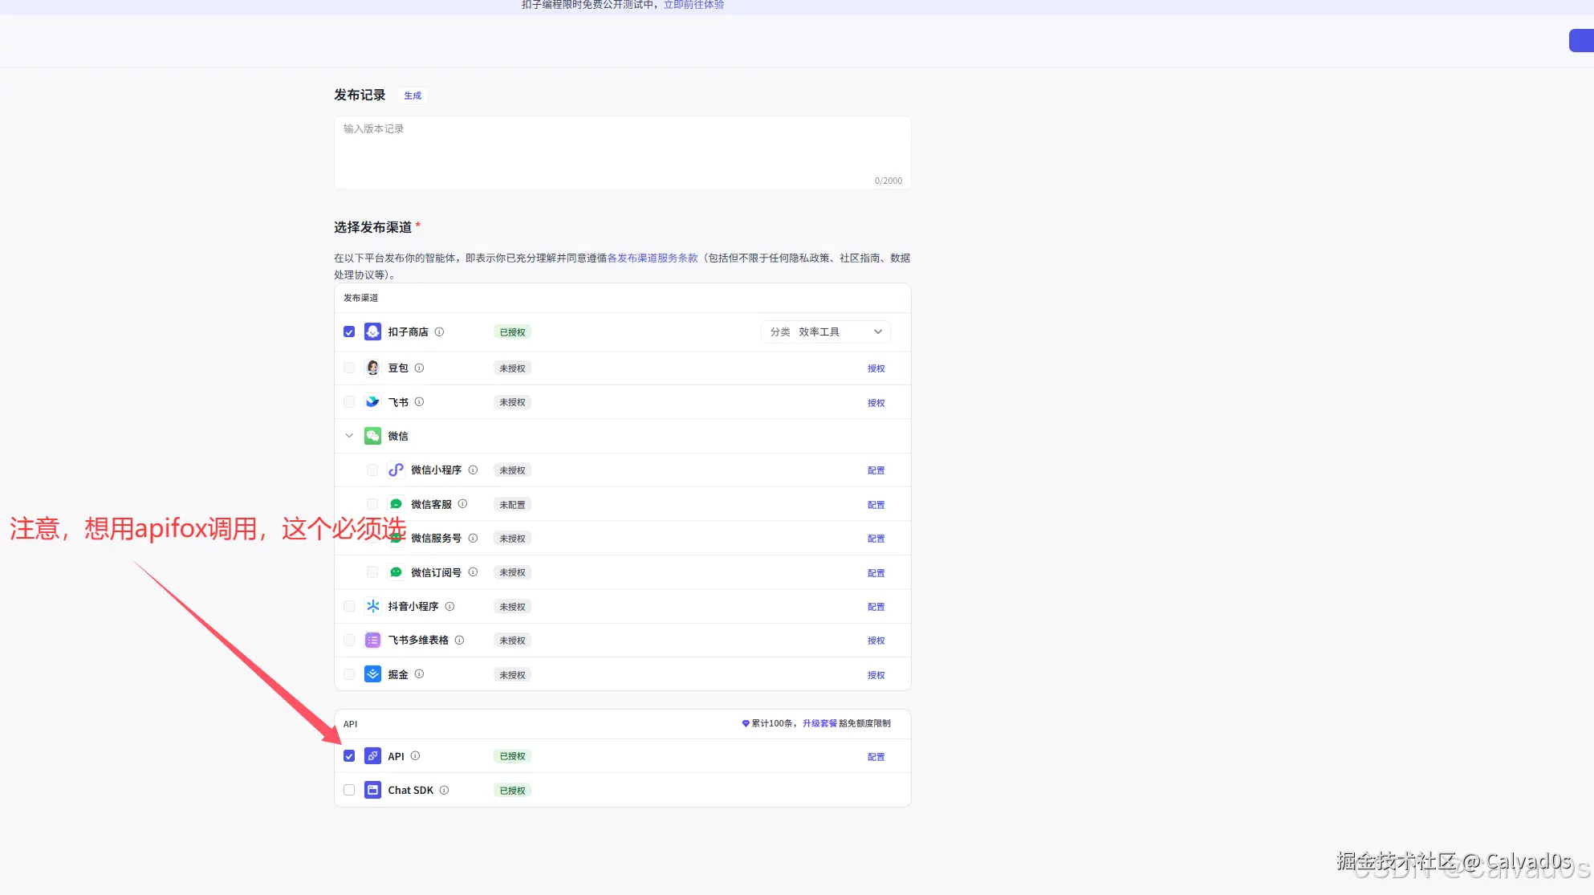Click 配置 link in API row

(876, 757)
